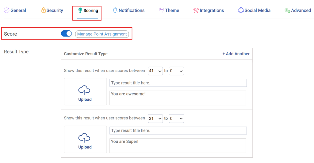The height and width of the screenshot is (163, 314).
Task: Open the Theme tab
Action: point(169,10)
